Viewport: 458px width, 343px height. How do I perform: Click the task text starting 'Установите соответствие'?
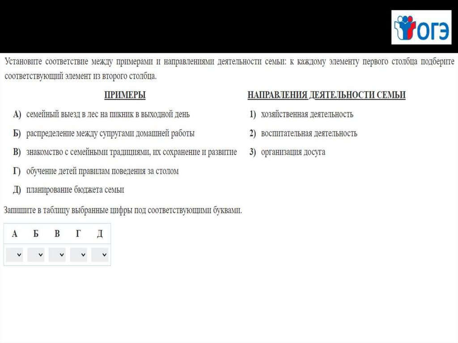pyautogui.click(x=229, y=69)
